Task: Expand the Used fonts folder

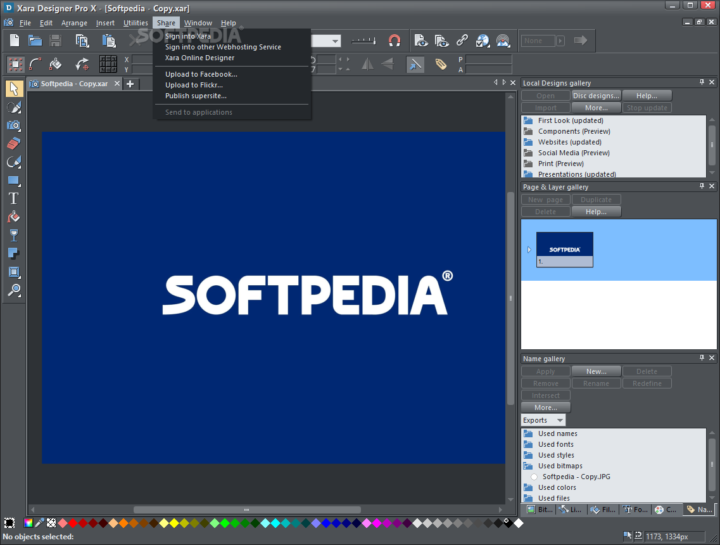Action: (x=529, y=444)
